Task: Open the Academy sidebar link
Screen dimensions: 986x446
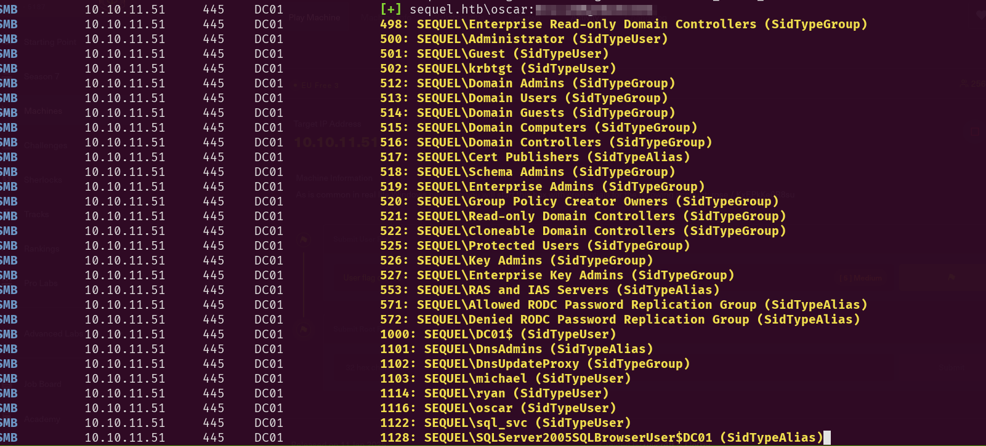Action: click(42, 419)
